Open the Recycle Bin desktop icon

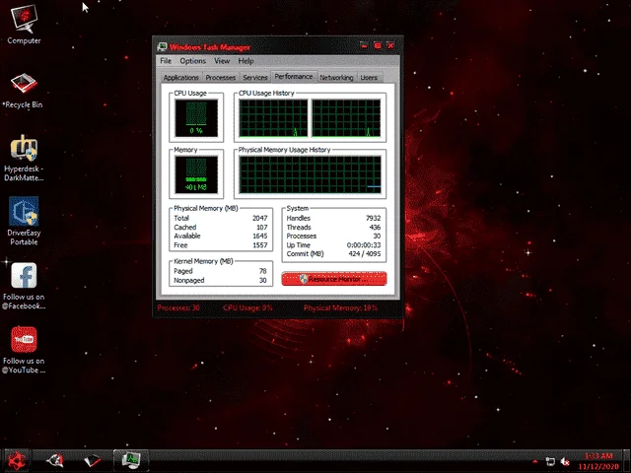pos(24,91)
